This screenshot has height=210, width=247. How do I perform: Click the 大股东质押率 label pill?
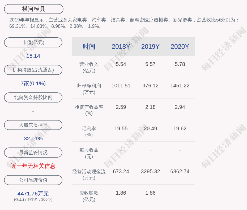33,125
